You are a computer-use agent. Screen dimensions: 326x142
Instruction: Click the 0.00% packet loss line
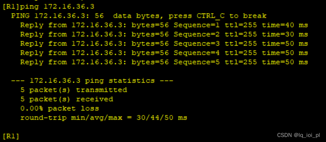(x=60, y=108)
